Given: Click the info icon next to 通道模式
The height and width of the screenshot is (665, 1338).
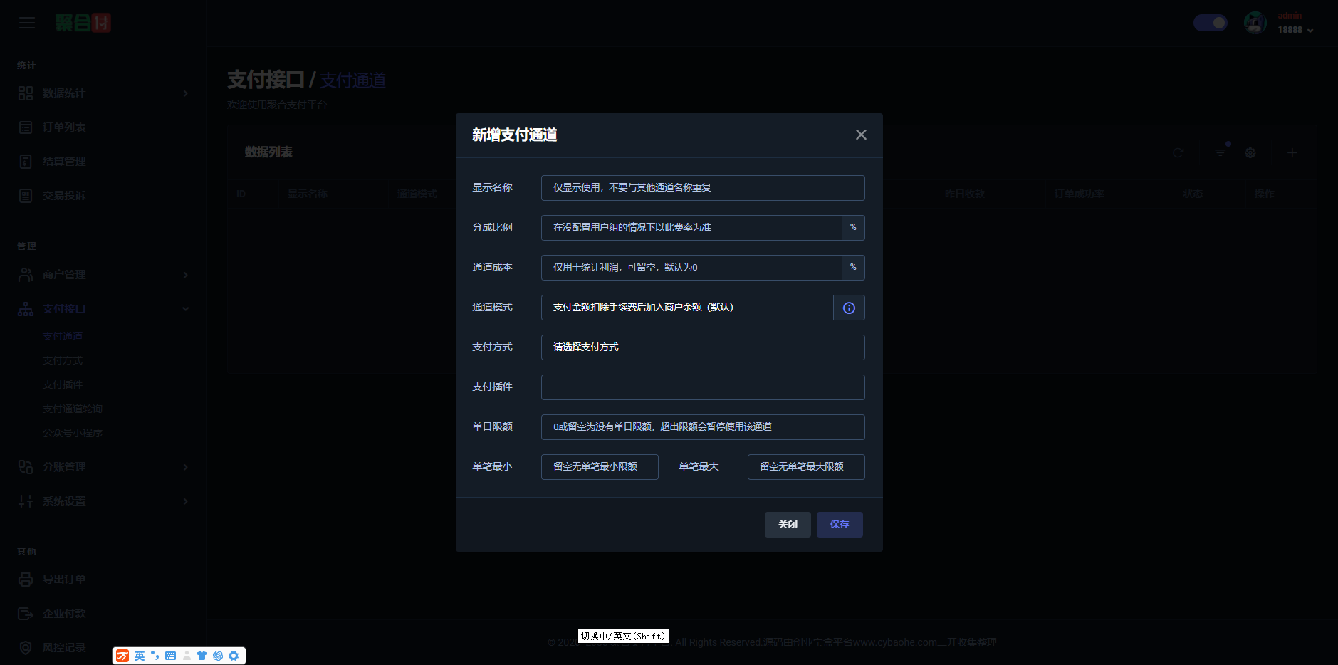Looking at the screenshot, I should click(848, 308).
